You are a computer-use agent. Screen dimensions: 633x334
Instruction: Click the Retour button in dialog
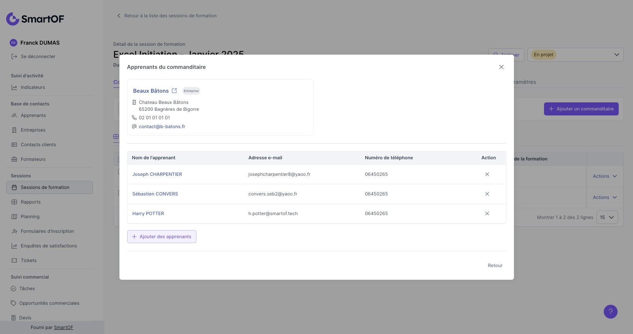(495, 266)
